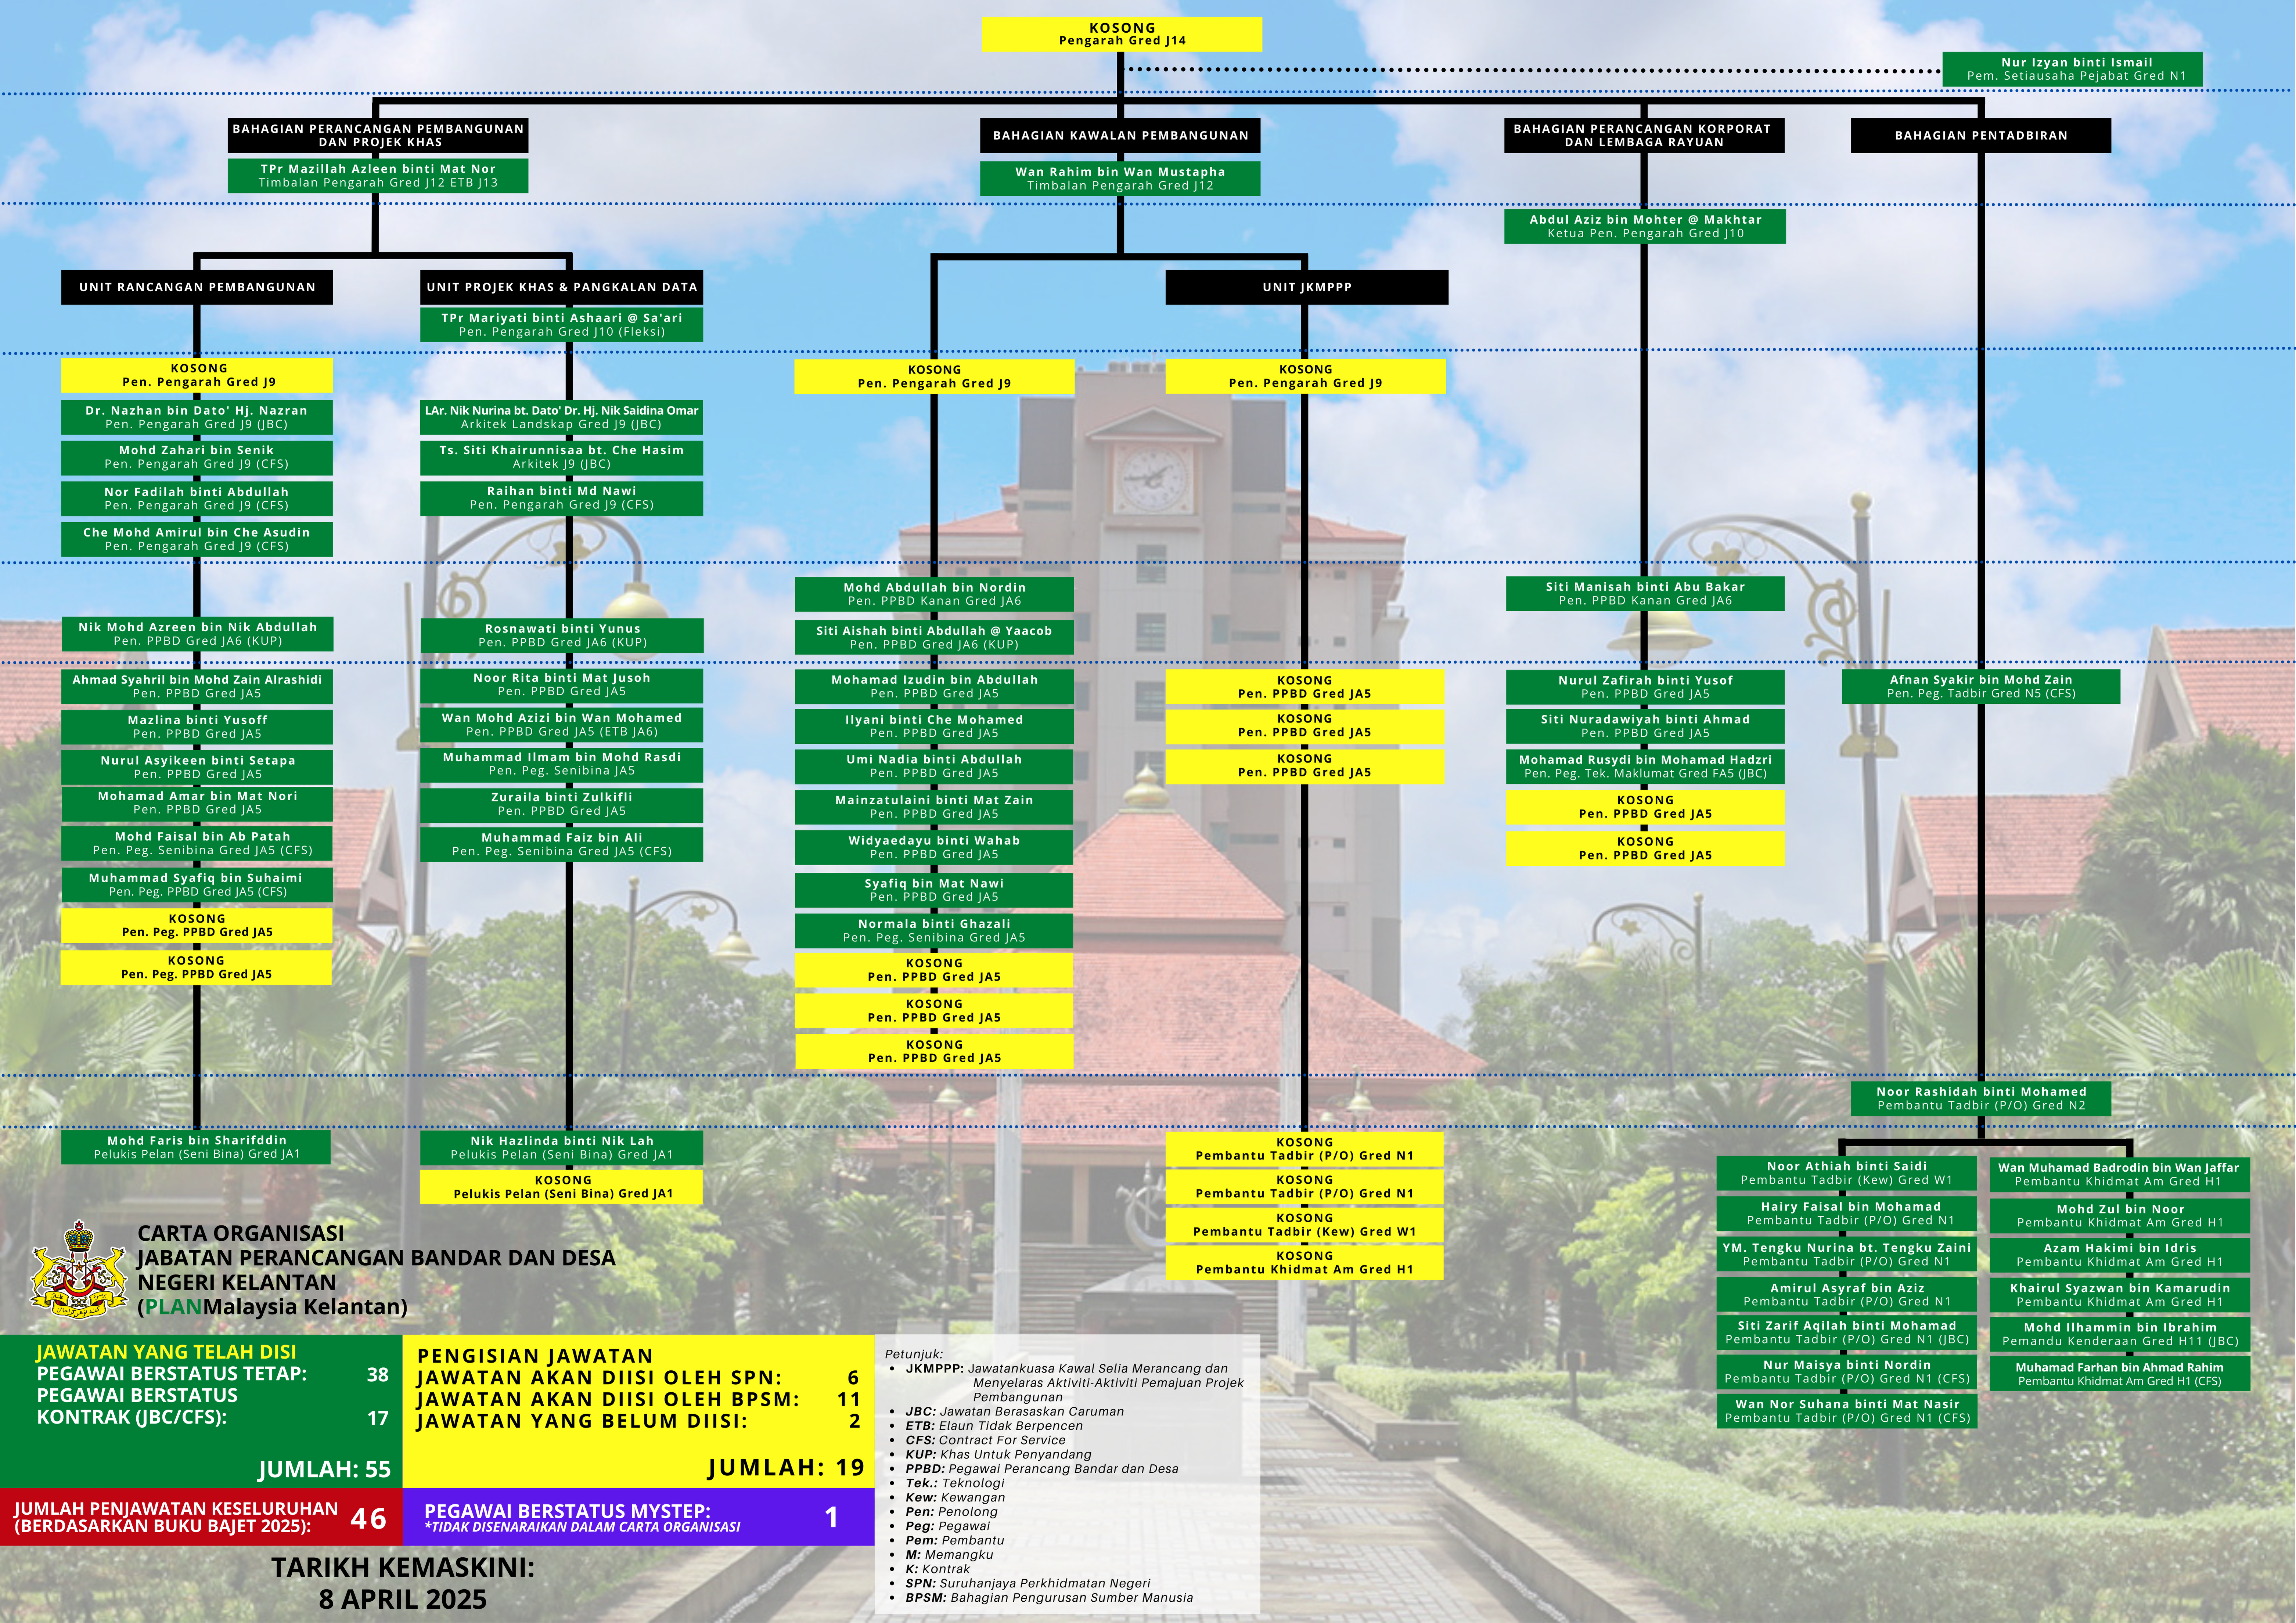Click Mazlina binti Yusoff box

tap(197, 727)
